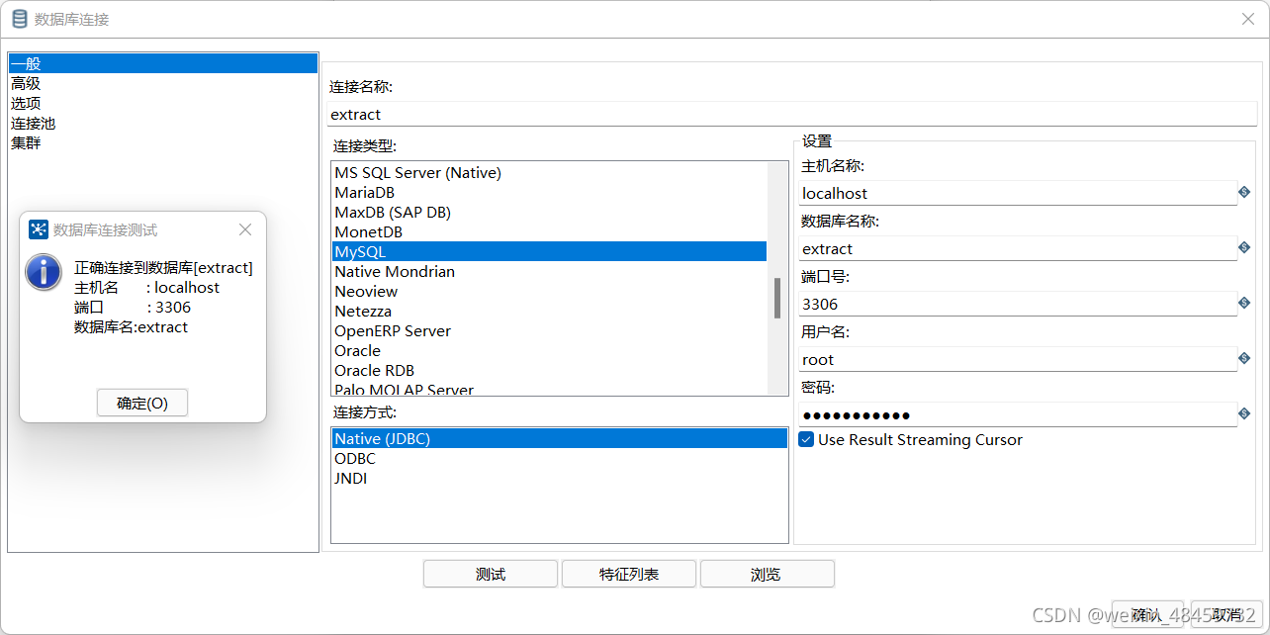Select Oracle connection type
The width and height of the screenshot is (1270, 635).
(549, 350)
